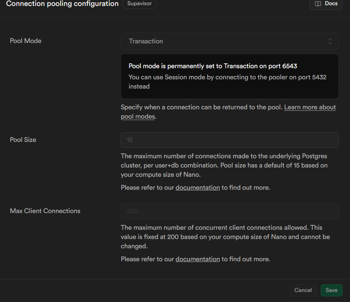
Task: Click the Pool Size label
Action: click(23, 140)
